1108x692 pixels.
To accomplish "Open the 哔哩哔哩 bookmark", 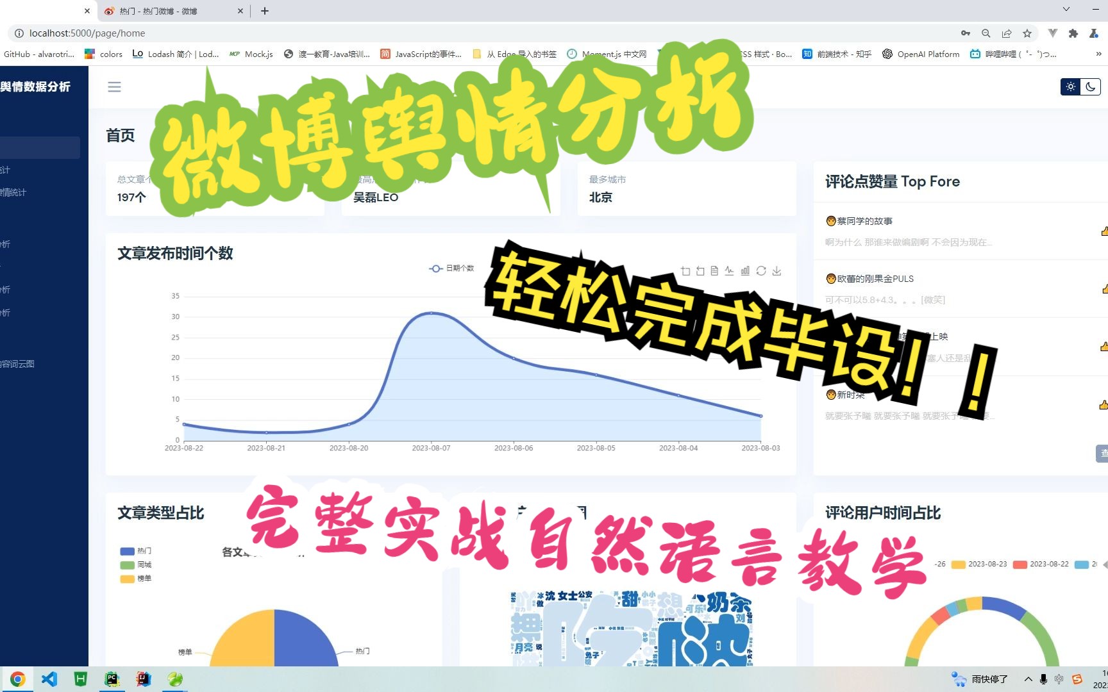I will 1013,54.
